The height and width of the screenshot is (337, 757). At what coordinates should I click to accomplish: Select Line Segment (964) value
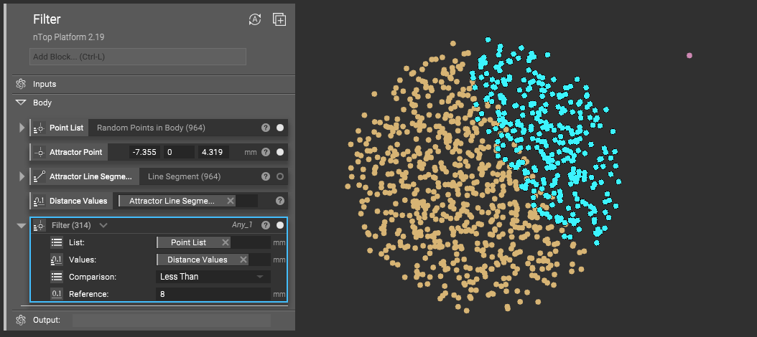coord(184,176)
